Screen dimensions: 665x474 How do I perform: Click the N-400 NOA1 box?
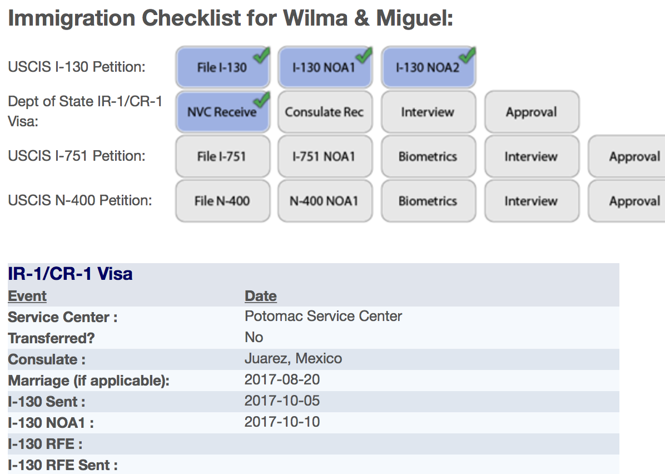click(325, 201)
